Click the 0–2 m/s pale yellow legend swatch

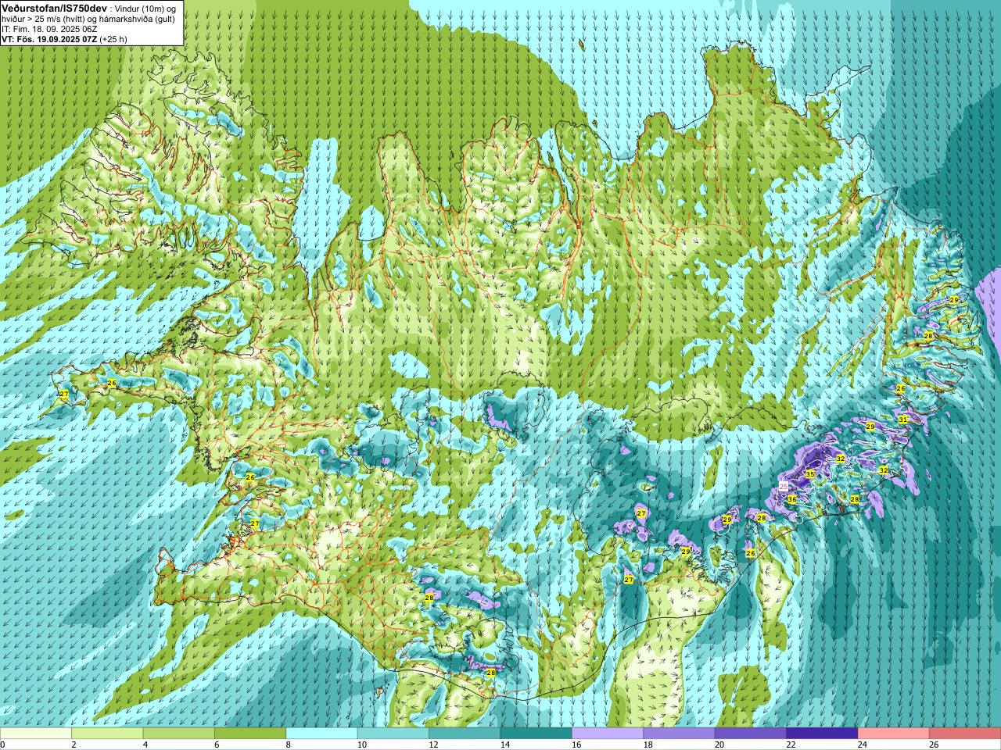click(x=36, y=734)
